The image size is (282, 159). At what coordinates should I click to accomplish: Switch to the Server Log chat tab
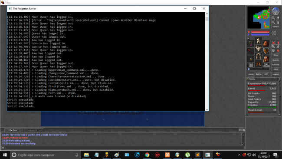pos(34,130)
